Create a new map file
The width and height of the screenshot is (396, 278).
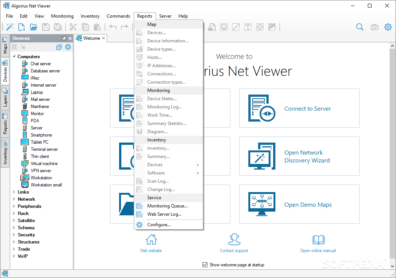pyautogui.click(x=22, y=27)
